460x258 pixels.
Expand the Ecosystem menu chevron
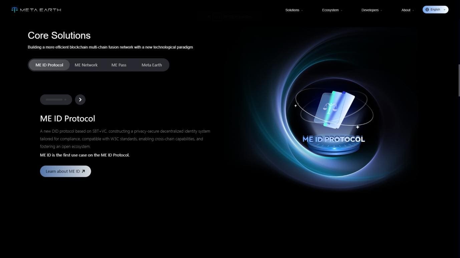pos(342,10)
